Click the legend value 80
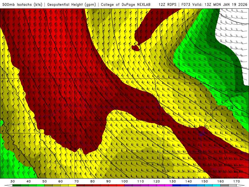The width and height of the screenshot is (249, 187). tap(92, 181)
